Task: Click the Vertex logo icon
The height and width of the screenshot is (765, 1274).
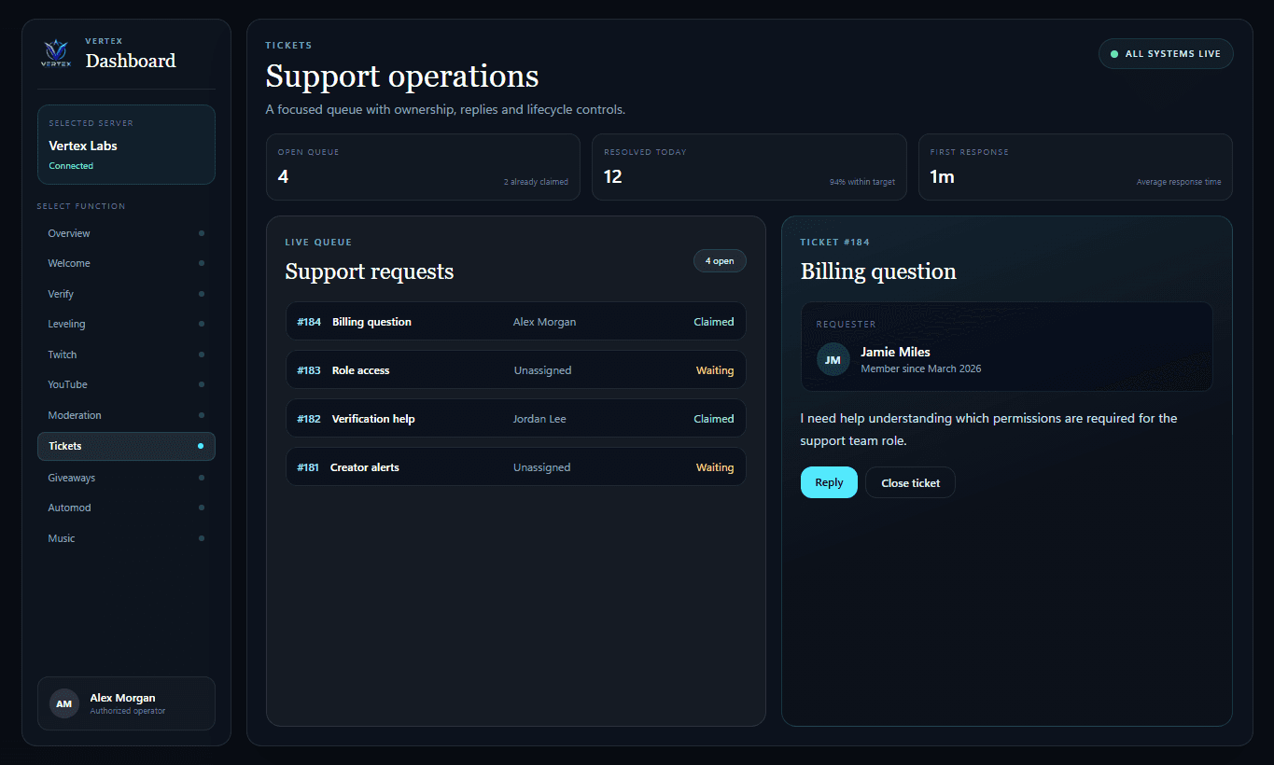Action: (x=55, y=53)
